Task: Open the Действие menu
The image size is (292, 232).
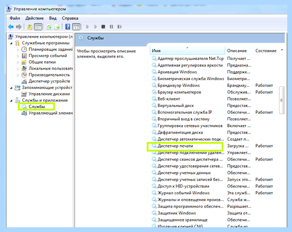Action: pyautogui.click(x=34, y=18)
